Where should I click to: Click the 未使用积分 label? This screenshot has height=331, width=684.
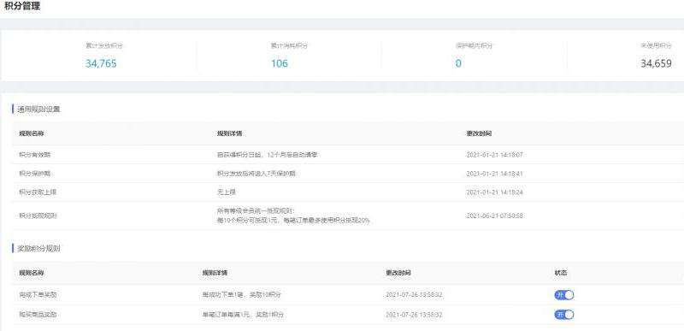tap(657, 45)
